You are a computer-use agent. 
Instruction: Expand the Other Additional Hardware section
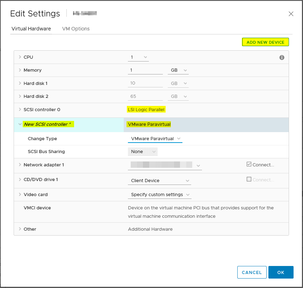20,229
